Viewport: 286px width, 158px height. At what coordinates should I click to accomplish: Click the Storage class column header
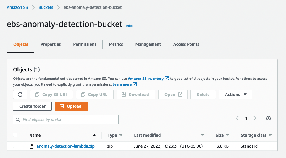(253, 135)
